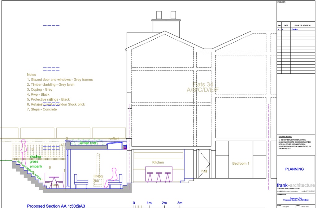Select the 'PLANNING' status text
Image resolution: width=317 pixels, height=208 pixels.
tap(294, 169)
